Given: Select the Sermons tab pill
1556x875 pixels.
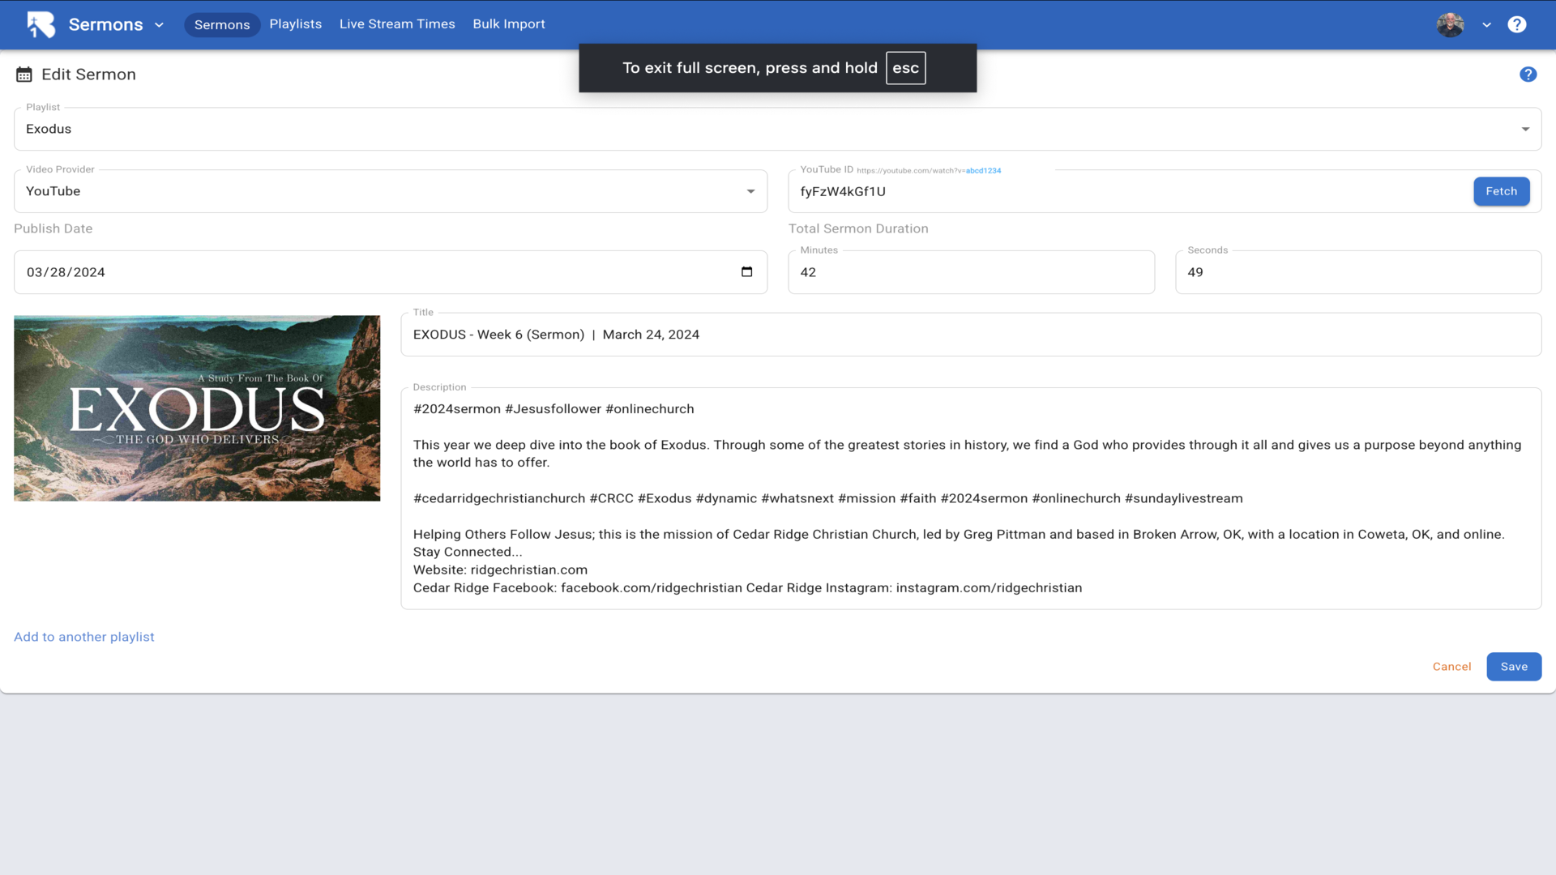Looking at the screenshot, I should coord(221,25).
